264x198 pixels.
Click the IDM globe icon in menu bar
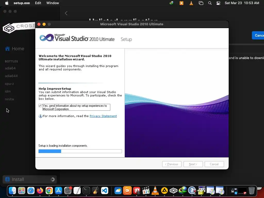coord(171,3)
